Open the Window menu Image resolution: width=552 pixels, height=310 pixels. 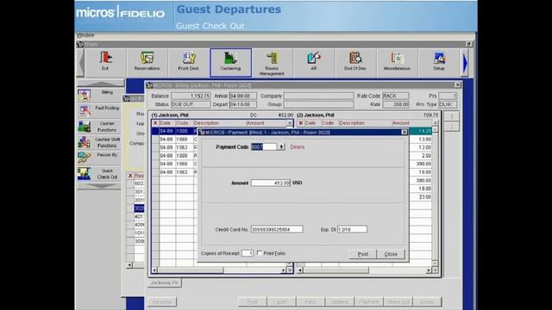pos(85,35)
